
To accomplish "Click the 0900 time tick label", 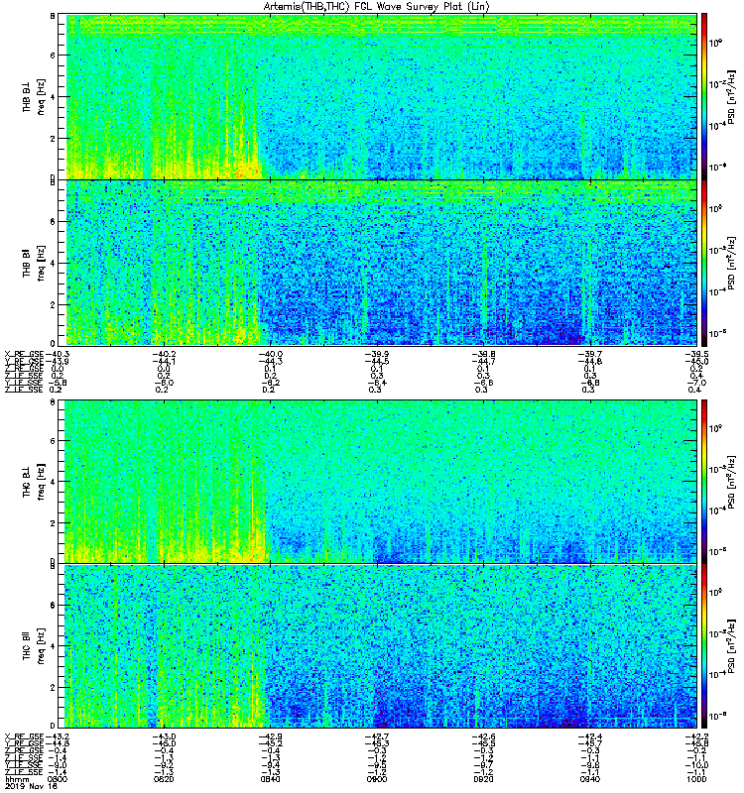I will point(377,779).
